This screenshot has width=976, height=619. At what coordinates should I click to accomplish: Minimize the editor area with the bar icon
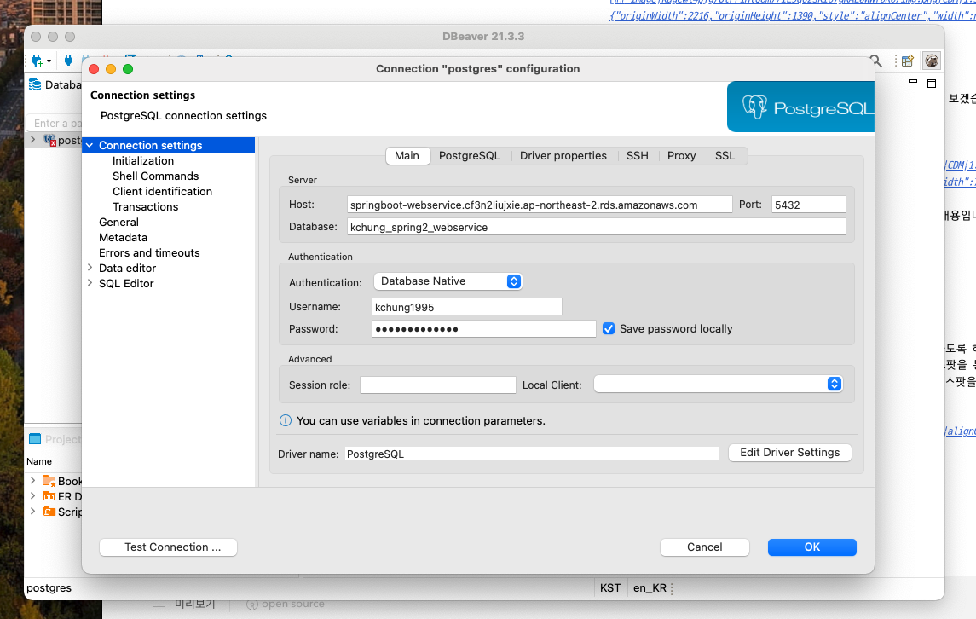tap(913, 81)
